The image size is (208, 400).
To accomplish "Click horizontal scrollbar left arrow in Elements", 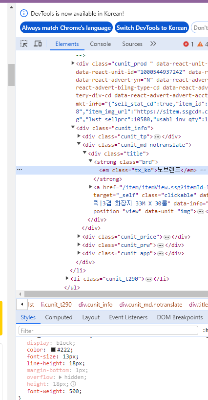I will [20, 294].
